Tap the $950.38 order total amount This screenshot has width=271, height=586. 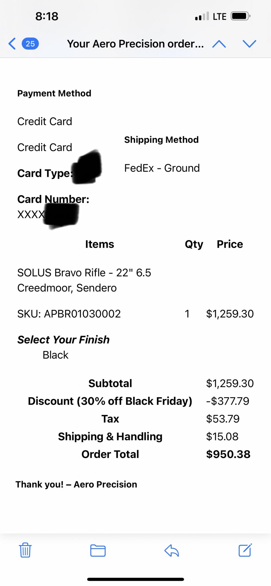pyautogui.click(x=228, y=454)
